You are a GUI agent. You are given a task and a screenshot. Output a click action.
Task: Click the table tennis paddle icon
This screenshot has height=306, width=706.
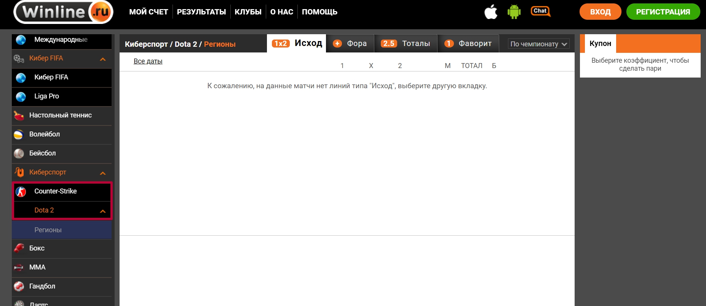19,115
